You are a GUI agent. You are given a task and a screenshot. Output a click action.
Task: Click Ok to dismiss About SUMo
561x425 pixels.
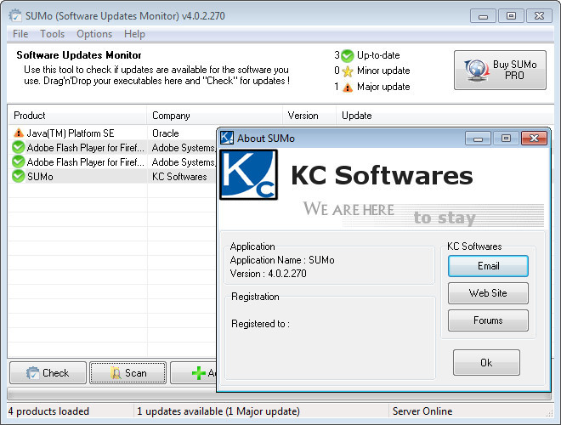point(486,362)
